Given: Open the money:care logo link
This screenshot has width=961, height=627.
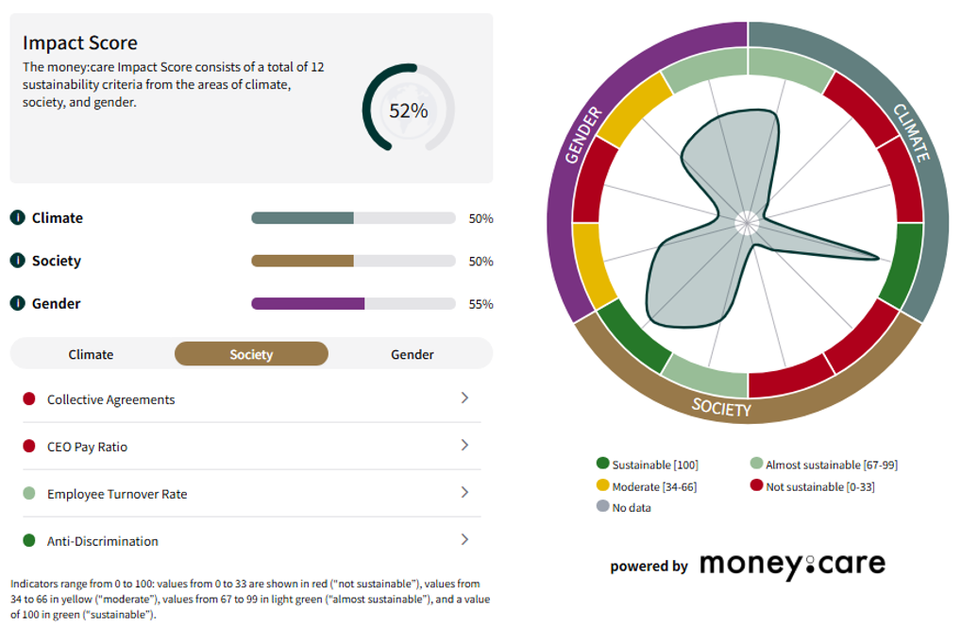Looking at the screenshot, I should point(792,565).
